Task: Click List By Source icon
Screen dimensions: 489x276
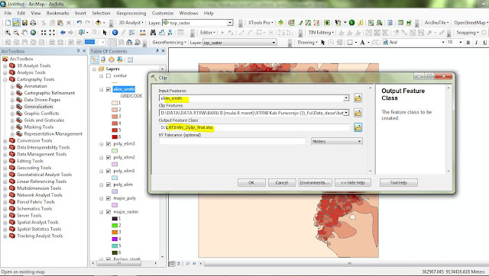Action: pyautogui.click(x=103, y=59)
